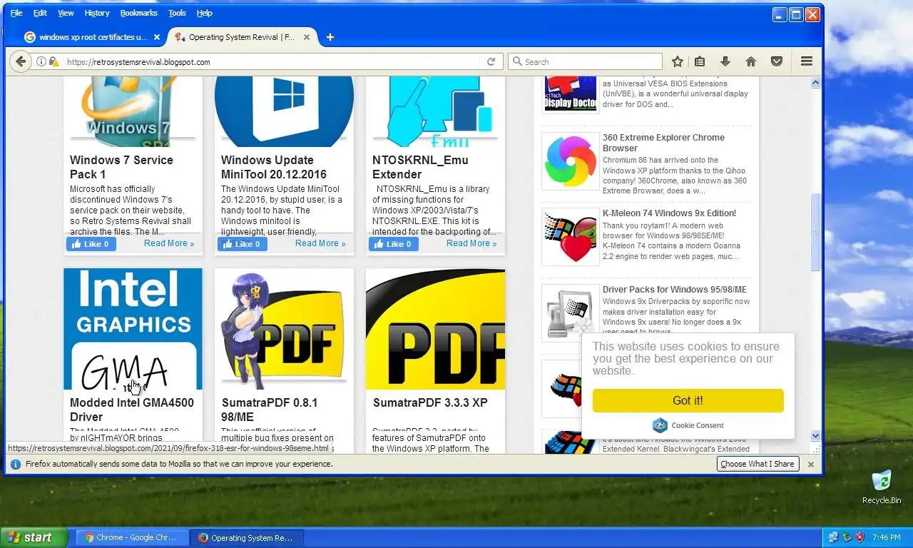Read More on NTOSKRNL_Emu Extender

[471, 243]
